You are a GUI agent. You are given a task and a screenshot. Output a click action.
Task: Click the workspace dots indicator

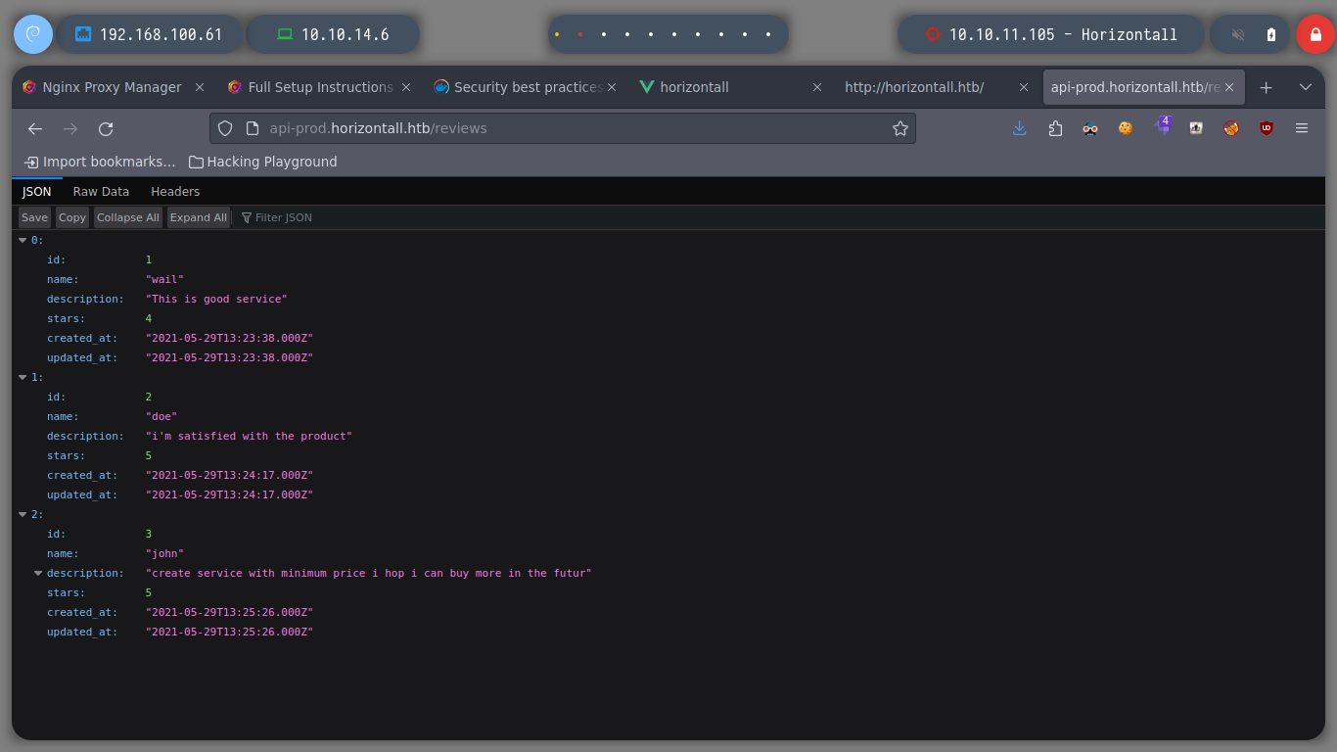tap(668, 34)
